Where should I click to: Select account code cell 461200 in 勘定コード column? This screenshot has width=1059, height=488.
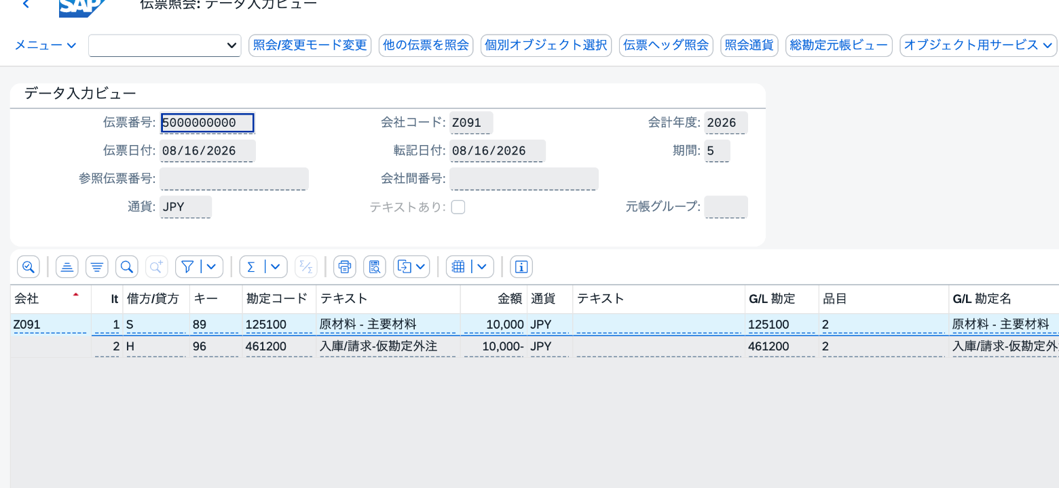click(x=279, y=346)
